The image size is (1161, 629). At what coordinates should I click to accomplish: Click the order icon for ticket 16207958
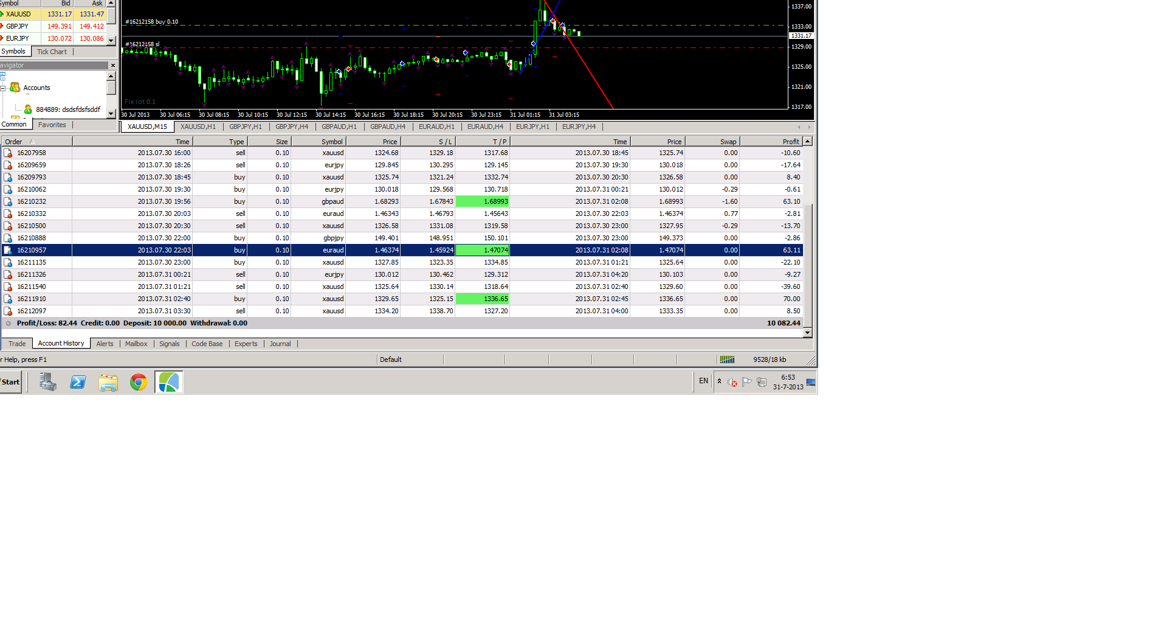click(x=8, y=153)
